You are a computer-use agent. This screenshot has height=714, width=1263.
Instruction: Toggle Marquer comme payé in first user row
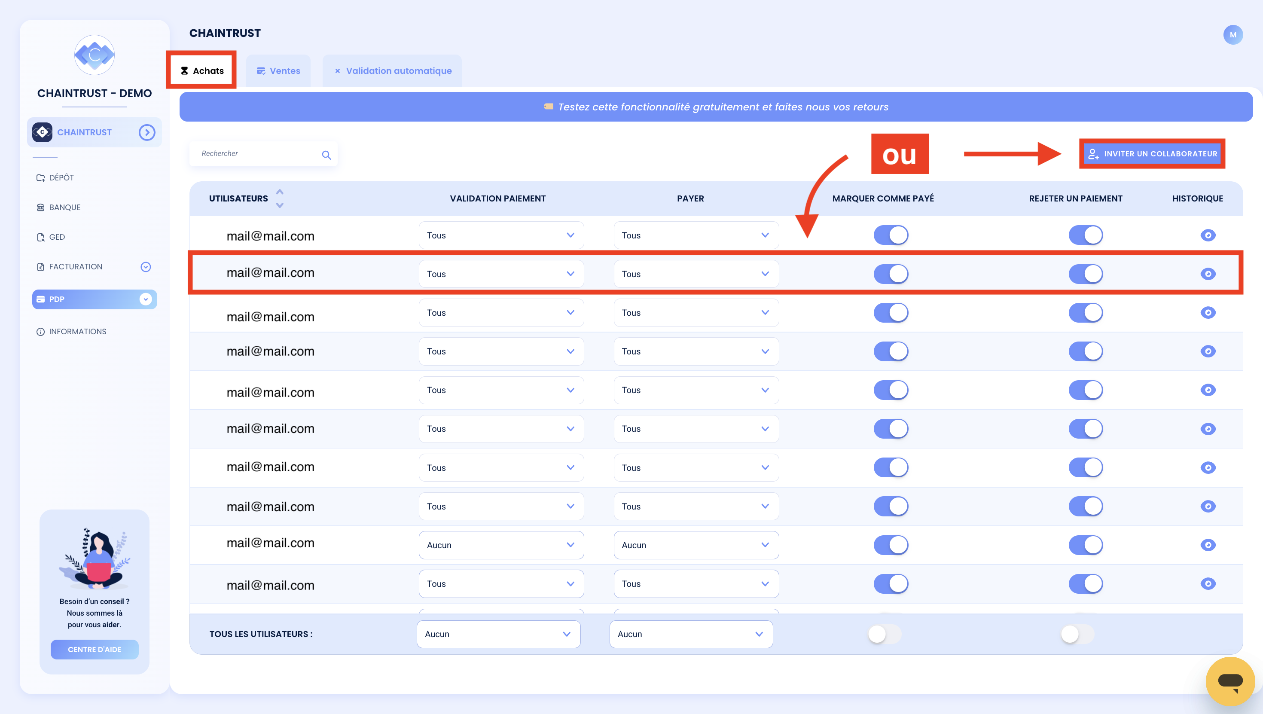pos(891,235)
